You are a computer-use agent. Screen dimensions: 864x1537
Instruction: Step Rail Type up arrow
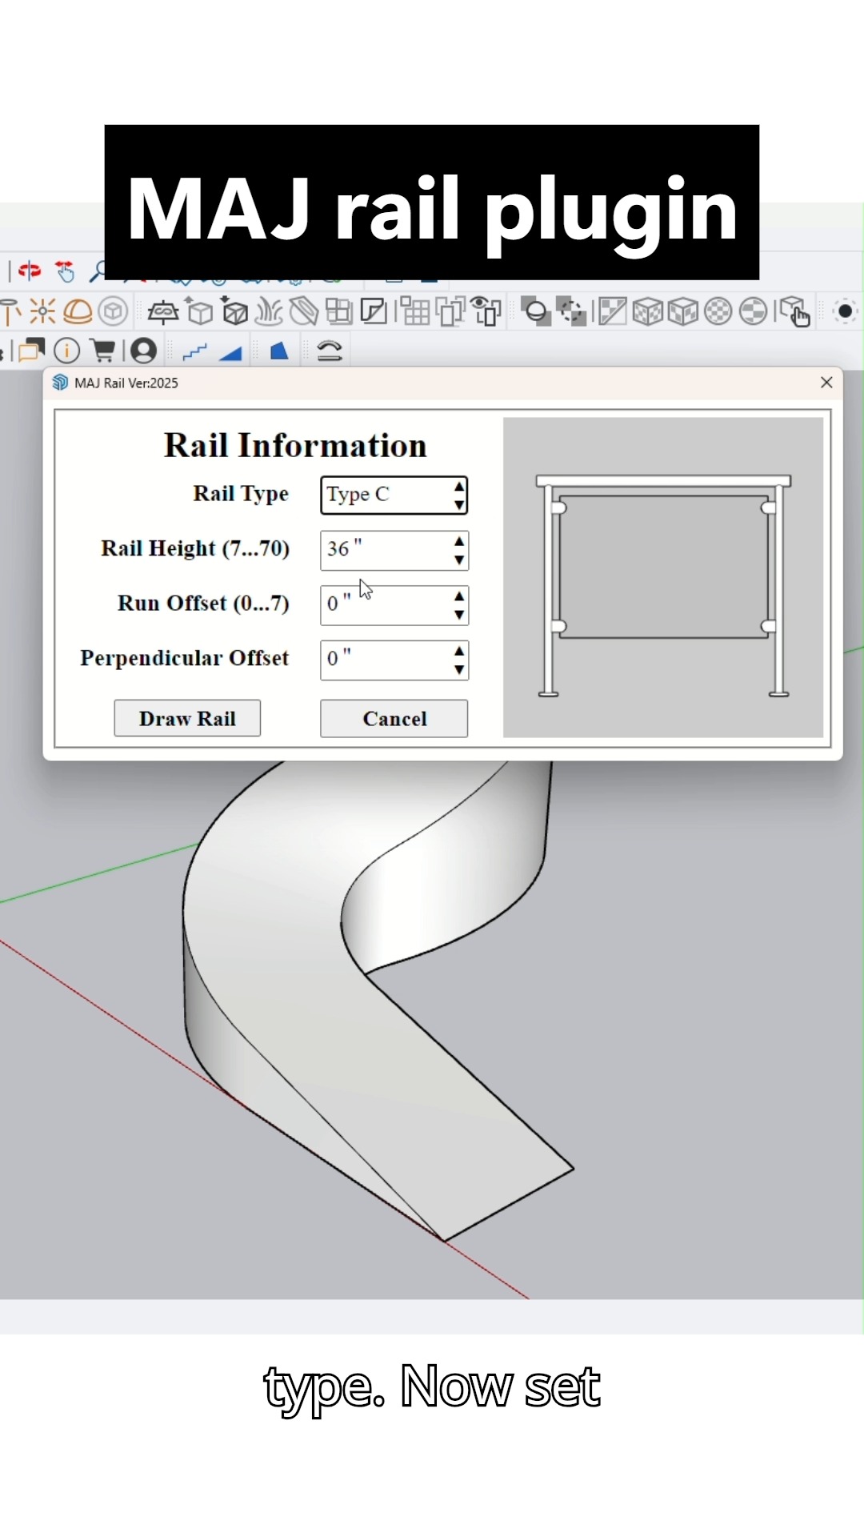(459, 487)
